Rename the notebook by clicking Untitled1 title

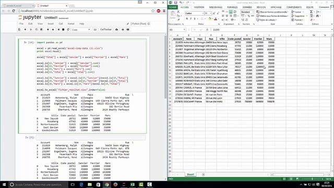point(51,18)
